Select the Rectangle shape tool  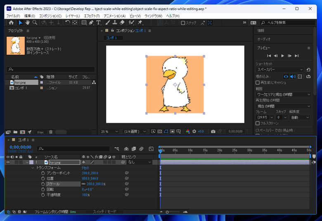[x=84, y=23]
